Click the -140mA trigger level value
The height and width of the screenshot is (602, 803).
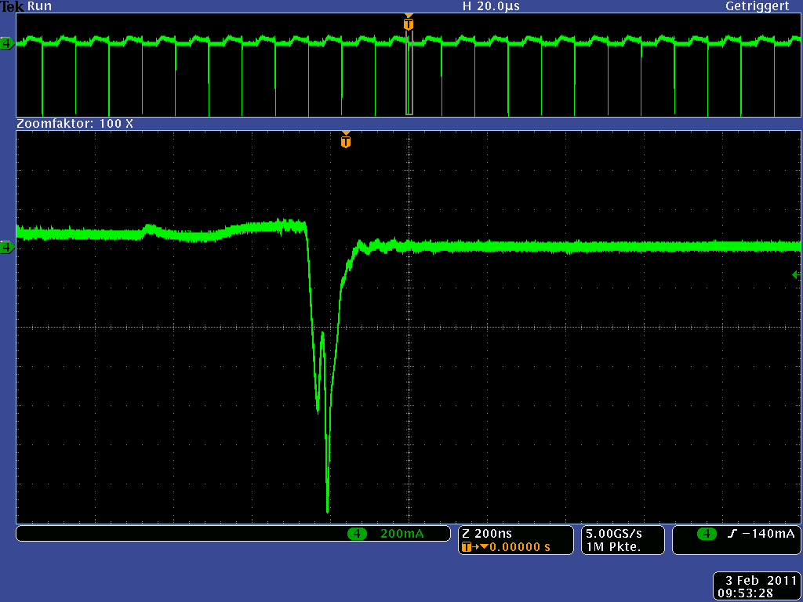click(x=768, y=534)
